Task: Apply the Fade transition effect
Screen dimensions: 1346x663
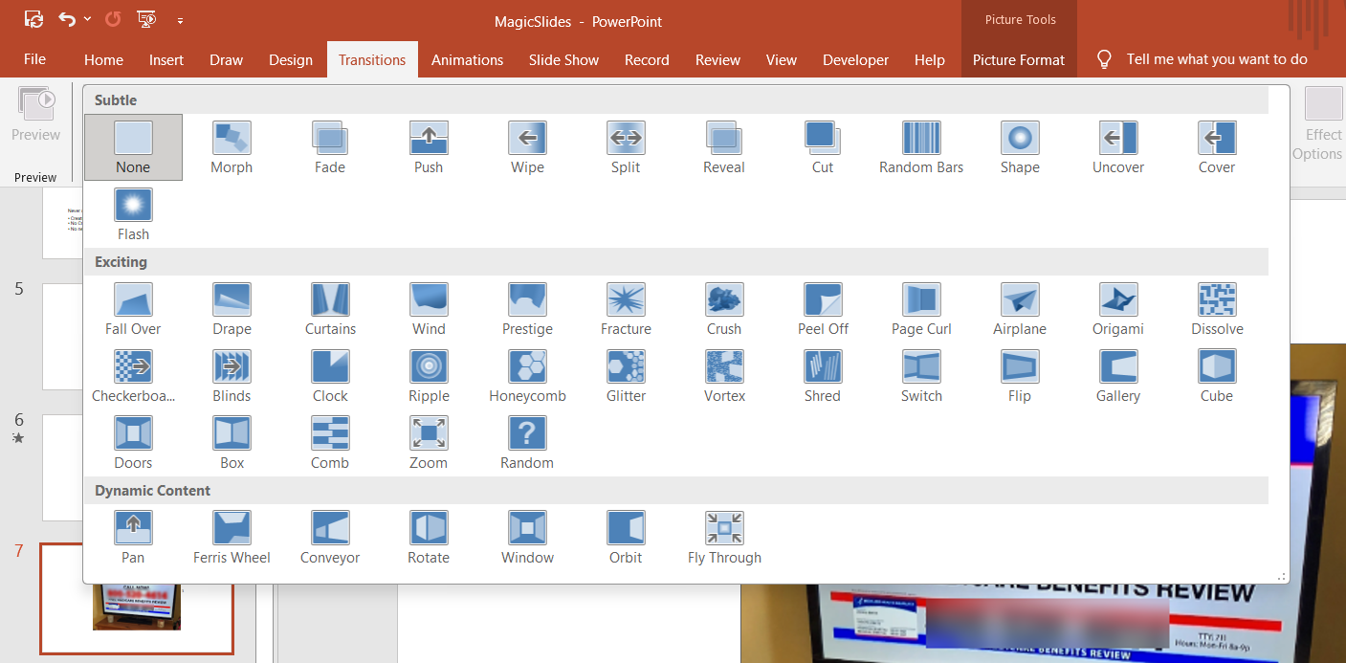Action: point(330,147)
